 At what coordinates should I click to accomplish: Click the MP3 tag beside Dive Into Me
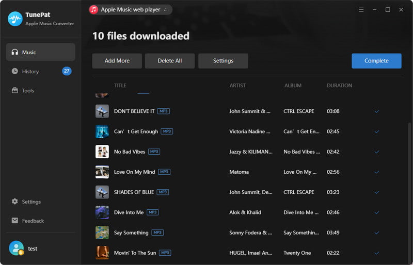[152, 212]
